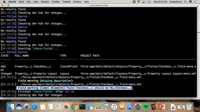Open Photos app in the dock
This screenshot has height=112, width=200.
pos(66,107)
